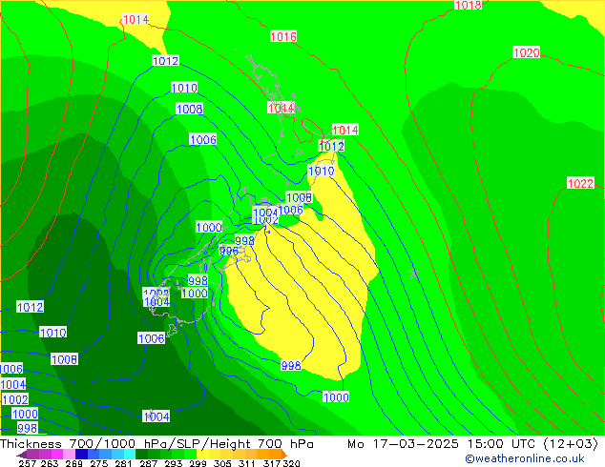Click the blue 996 isobar label
This screenshot has width=605, height=467.
tap(229, 252)
